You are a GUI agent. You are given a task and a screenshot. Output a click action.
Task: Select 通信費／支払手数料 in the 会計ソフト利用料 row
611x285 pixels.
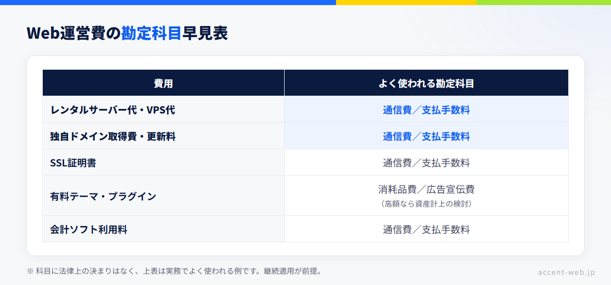coord(426,230)
